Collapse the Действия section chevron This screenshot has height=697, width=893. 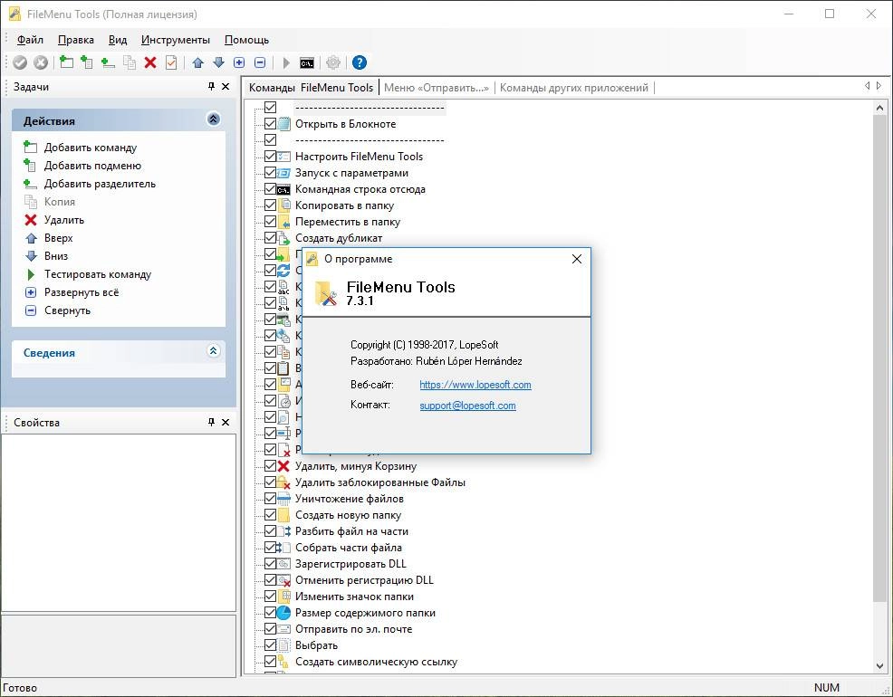(214, 119)
